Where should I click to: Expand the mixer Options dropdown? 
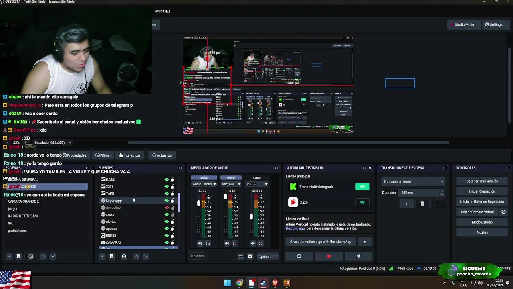(267, 256)
